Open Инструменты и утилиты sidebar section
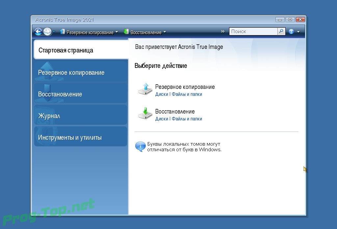 [x=81, y=137]
